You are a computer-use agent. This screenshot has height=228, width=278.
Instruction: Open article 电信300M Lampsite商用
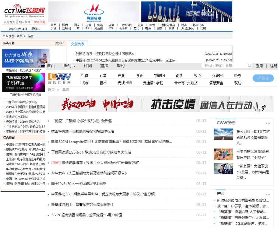tap(112, 142)
